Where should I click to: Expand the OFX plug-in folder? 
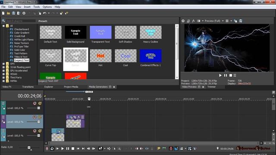coord(3,64)
